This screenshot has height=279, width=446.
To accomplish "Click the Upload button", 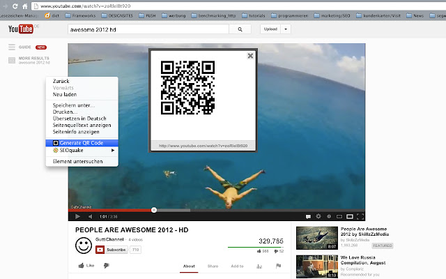I will click(x=270, y=29).
